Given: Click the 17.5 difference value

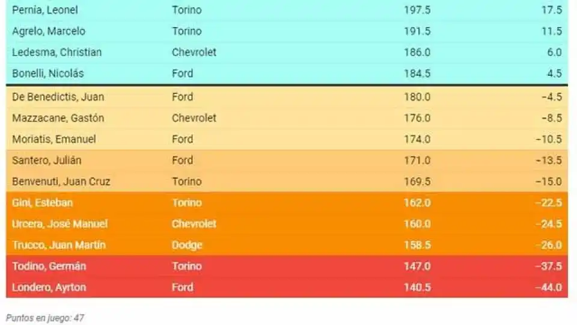Looking at the screenshot, I should [x=551, y=10].
